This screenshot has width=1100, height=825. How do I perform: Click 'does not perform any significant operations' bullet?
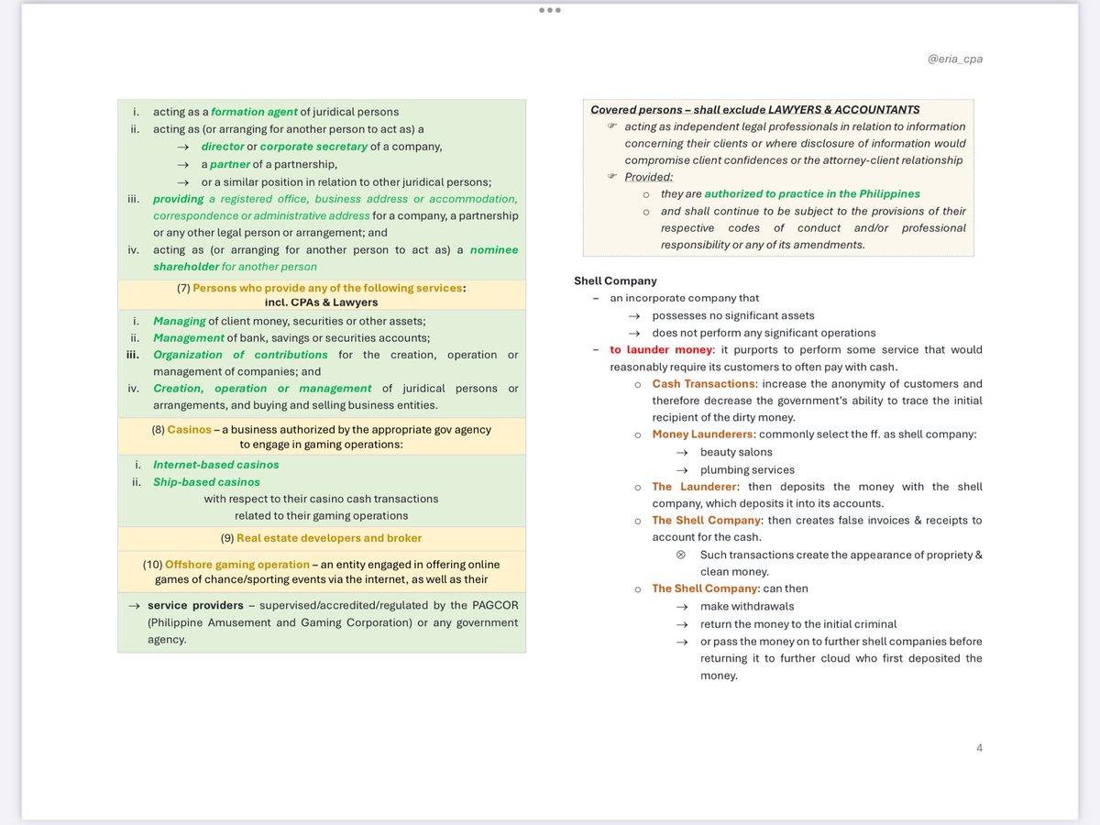point(764,333)
